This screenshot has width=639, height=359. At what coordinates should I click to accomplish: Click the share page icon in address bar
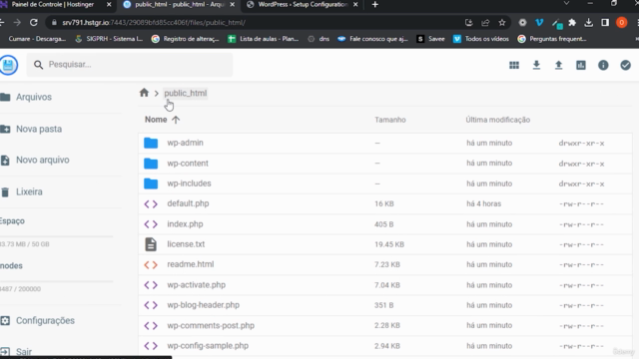[485, 23]
